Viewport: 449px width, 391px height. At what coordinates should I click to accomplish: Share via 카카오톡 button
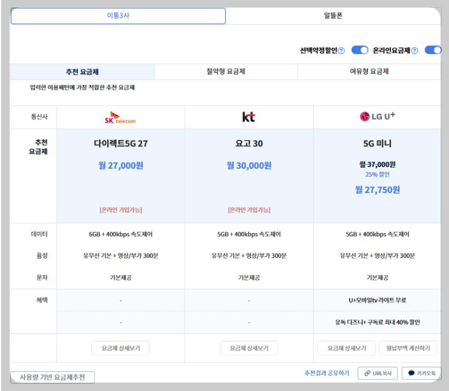422,373
